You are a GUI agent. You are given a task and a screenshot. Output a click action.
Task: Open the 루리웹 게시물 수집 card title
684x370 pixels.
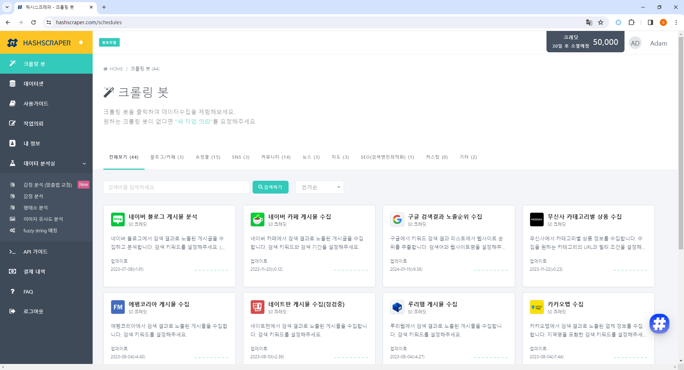pos(432,304)
